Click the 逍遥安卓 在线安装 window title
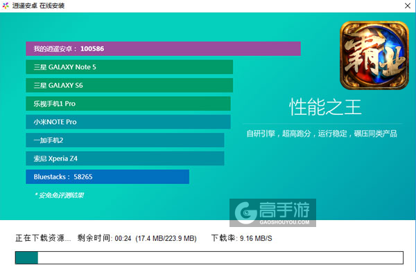The height and width of the screenshot is (272, 416). click(x=38, y=6)
